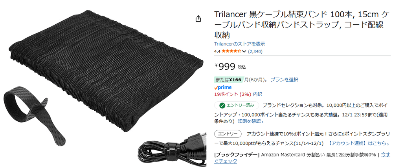Click the green checkmark entry-completed icon
This screenshot has width=393, height=168.
pyautogui.click(x=222, y=106)
